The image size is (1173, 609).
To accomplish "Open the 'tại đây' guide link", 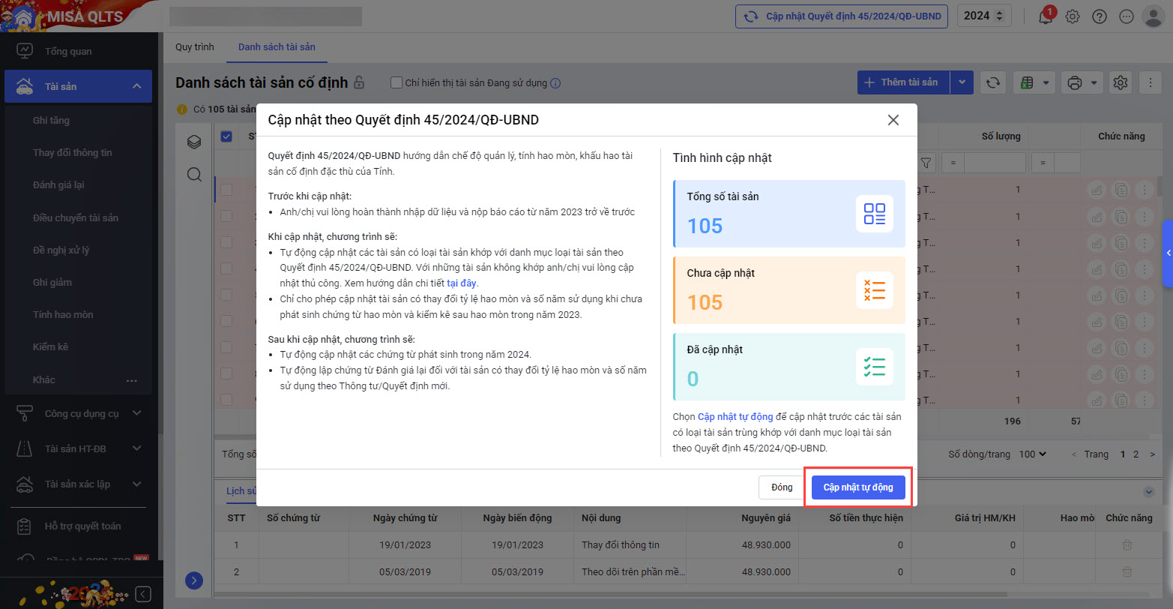I will [462, 283].
